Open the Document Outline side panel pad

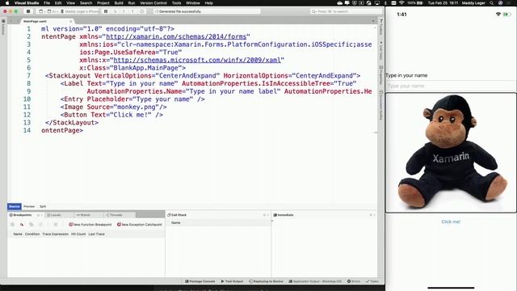pos(381,105)
